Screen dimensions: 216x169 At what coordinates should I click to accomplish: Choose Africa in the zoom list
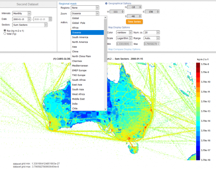pyautogui.click(x=87, y=28)
